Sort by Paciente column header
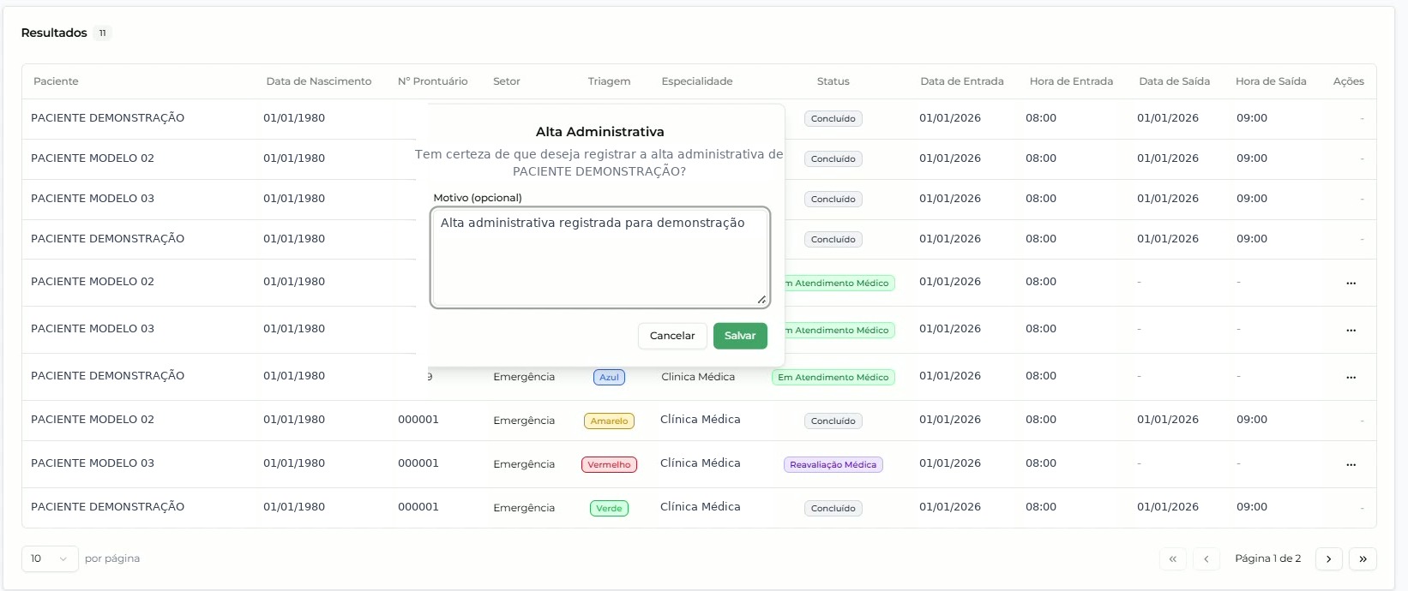The height and width of the screenshot is (591, 1408). click(x=56, y=81)
